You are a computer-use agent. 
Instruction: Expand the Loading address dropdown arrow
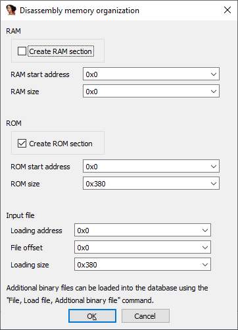pos(205,231)
